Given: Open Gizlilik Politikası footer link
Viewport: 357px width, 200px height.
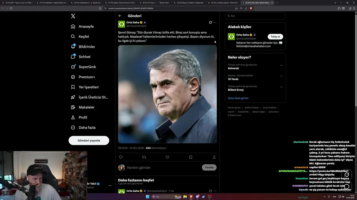Looking at the screenshot, I should [x=252, y=107].
